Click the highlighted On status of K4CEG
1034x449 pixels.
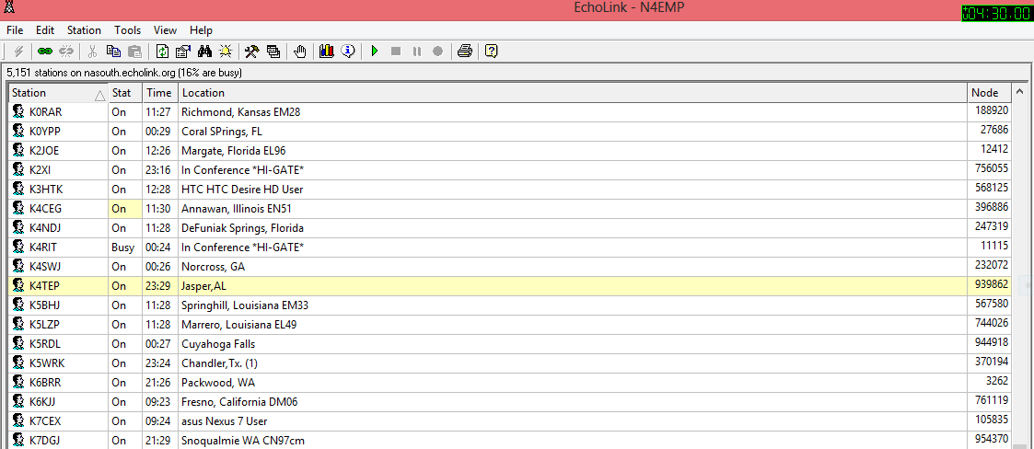point(125,208)
